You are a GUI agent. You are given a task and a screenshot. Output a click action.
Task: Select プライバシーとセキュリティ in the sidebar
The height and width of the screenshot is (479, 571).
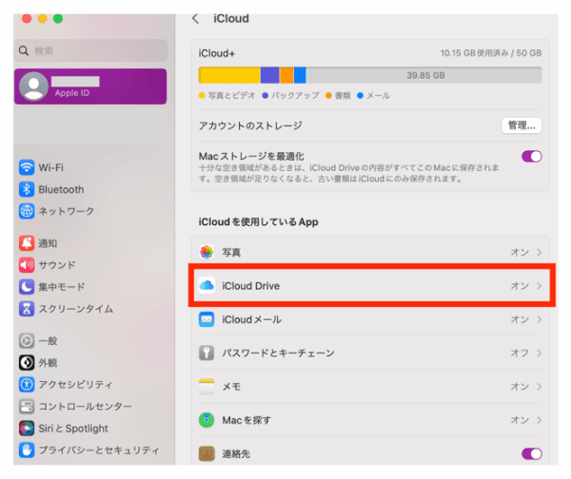(90, 450)
